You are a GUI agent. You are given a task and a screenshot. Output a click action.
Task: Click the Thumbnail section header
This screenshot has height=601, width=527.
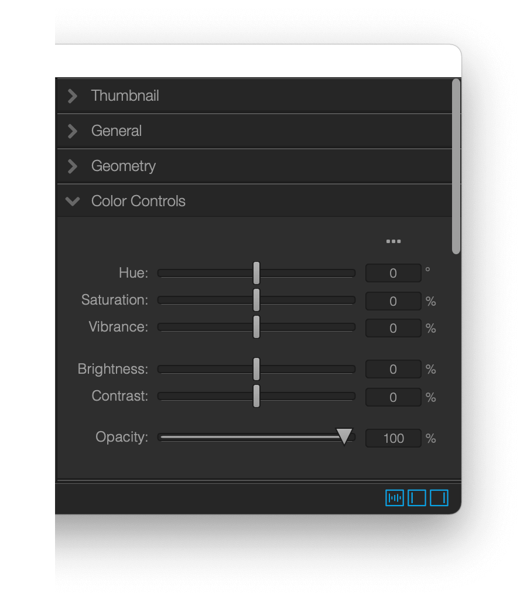pyautogui.click(x=254, y=96)
